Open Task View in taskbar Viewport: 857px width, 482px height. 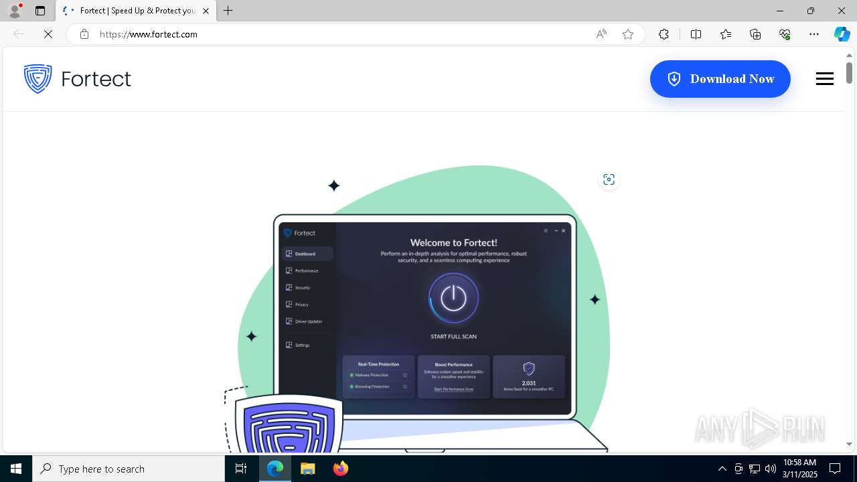pyautogui.click(x=241, y=469)
